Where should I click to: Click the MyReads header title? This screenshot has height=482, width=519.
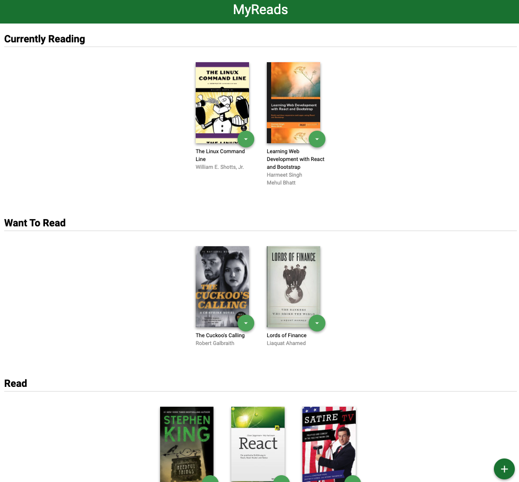click(x=260, y=9)
